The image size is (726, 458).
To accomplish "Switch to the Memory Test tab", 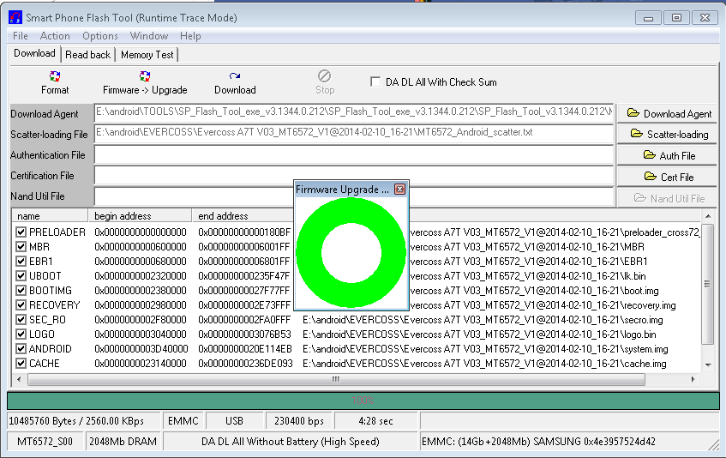I will pyautogui.click(x=147, y=55).
